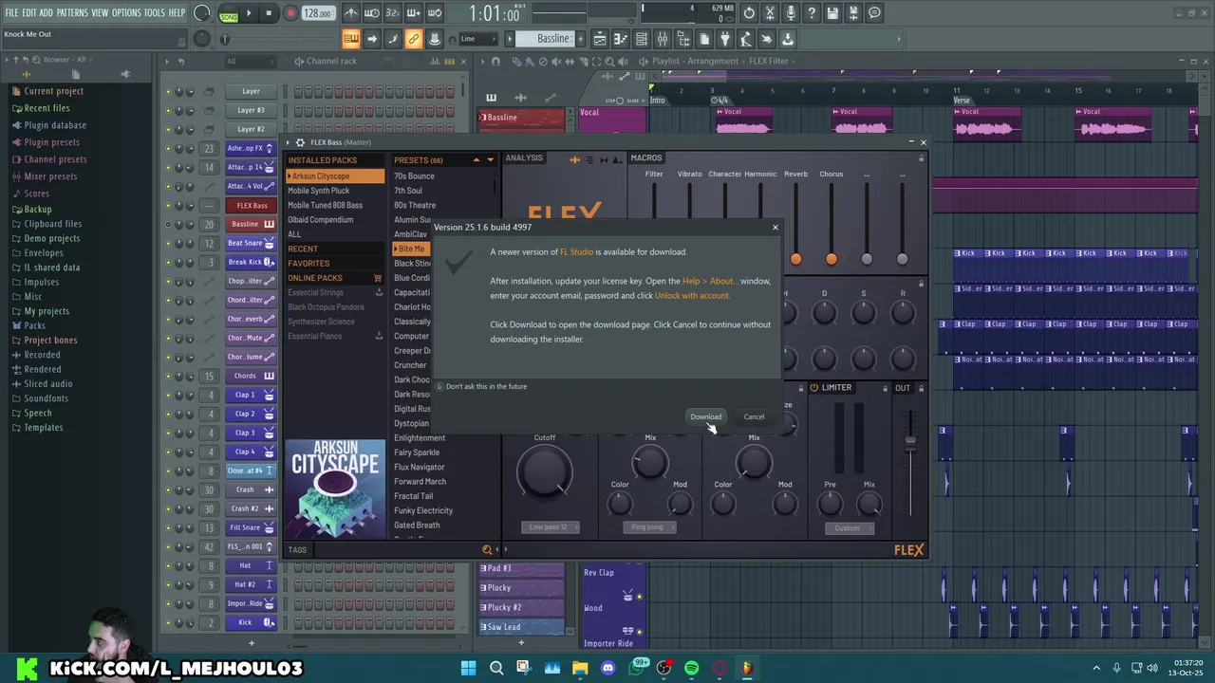Select Olbaid Compendium pack
This screenshot has width=1215, height=683.
pos(321,220)
